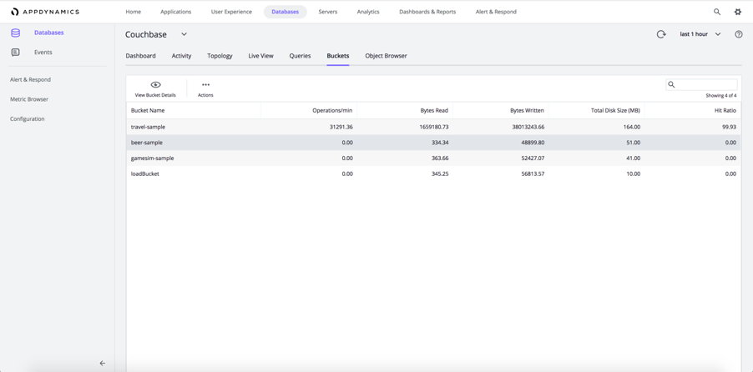Open the Analytics menu
This screenshot has width=753, height=372.
pyautogui.click(x=368, y=12)
